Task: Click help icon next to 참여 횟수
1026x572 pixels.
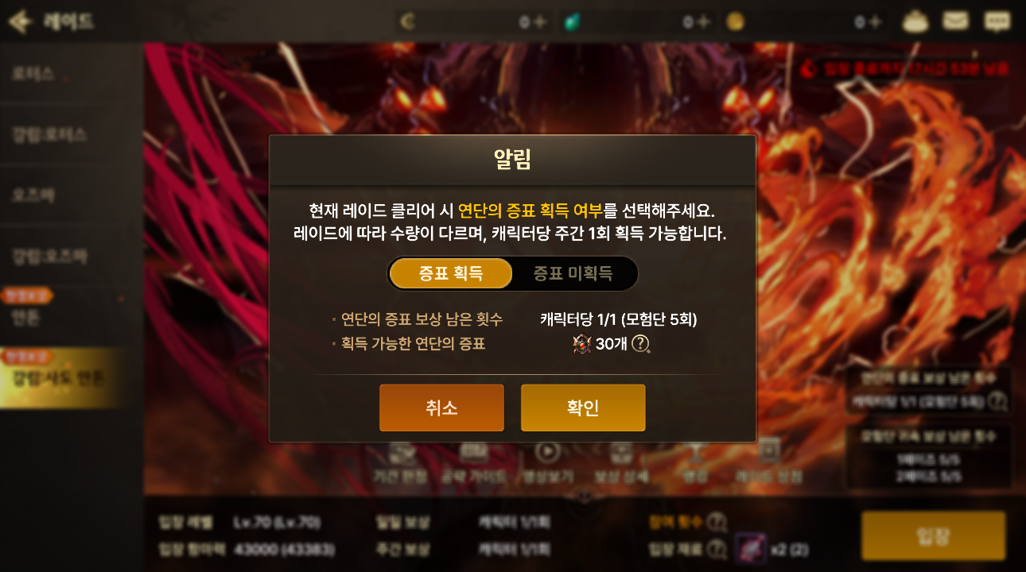Action: [x=716, y=522]
